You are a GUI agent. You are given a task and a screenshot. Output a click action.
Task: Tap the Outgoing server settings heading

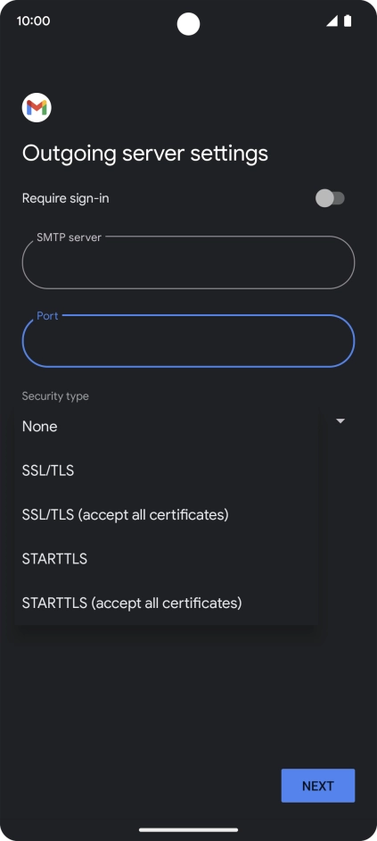[145, 154]
